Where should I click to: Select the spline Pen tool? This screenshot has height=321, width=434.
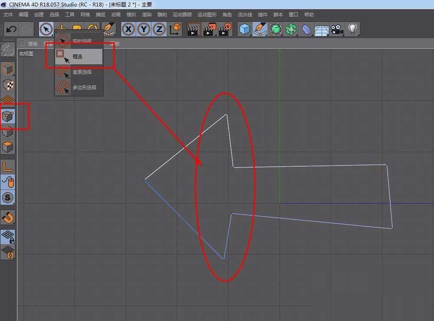click(260, 29)
